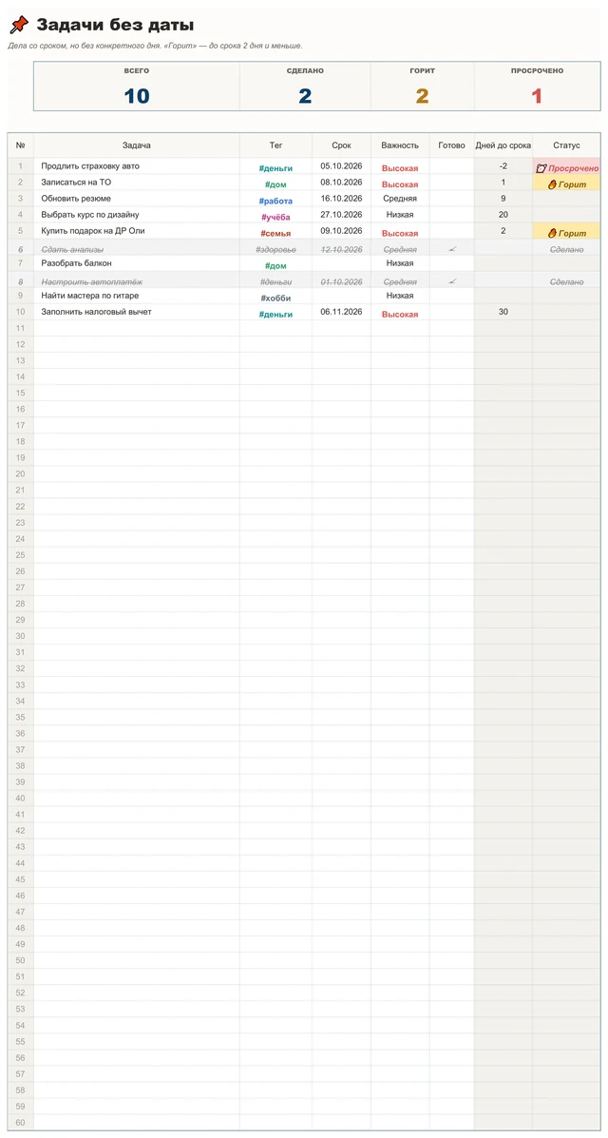Uncheck the Готово checkmark for Настроить автоплатёж
The height and width of the screenshot is (1138, 608).
[451, 281]
